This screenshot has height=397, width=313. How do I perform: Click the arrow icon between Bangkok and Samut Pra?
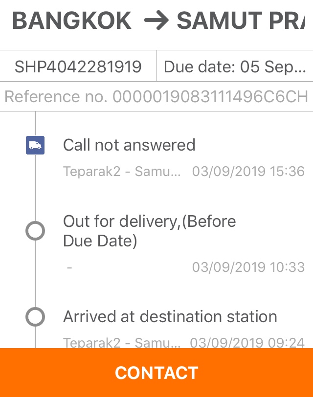(x=156, y=21)
